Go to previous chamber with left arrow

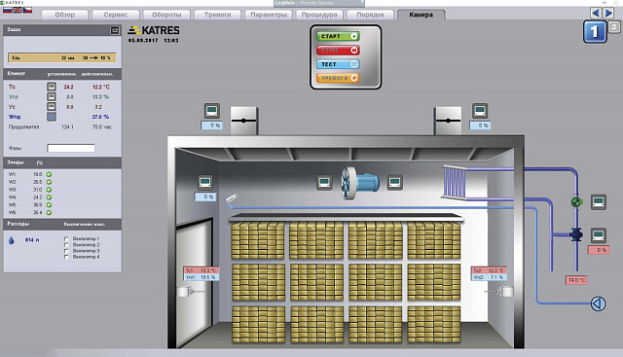596,13
